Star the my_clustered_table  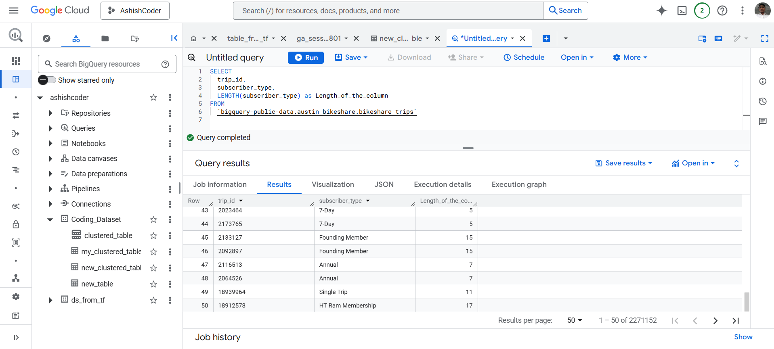point(153,252)
